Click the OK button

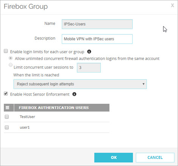pos(114,158)
